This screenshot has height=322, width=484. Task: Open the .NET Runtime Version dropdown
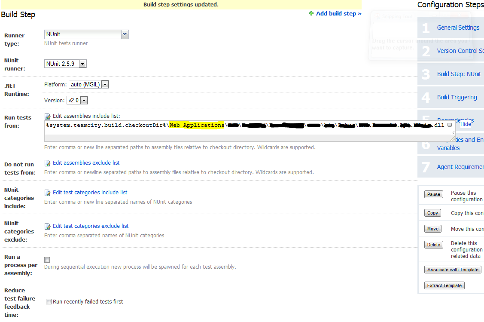(x=77, y=100)
